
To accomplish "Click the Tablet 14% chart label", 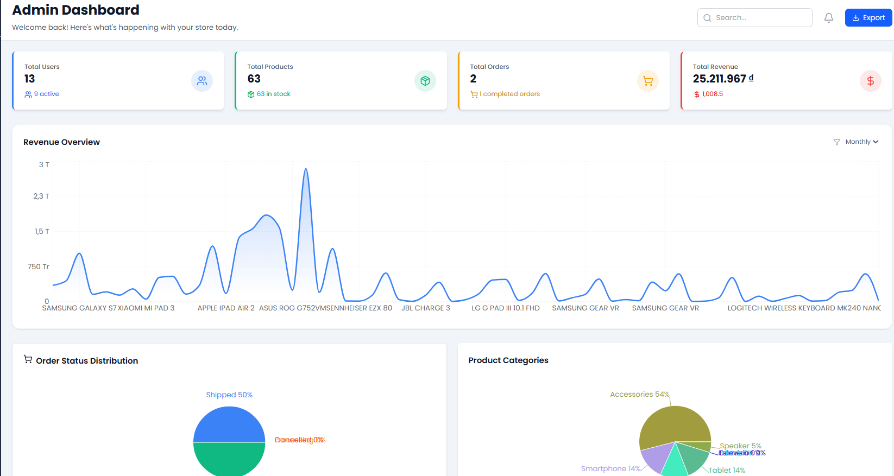I will [727, 470].
